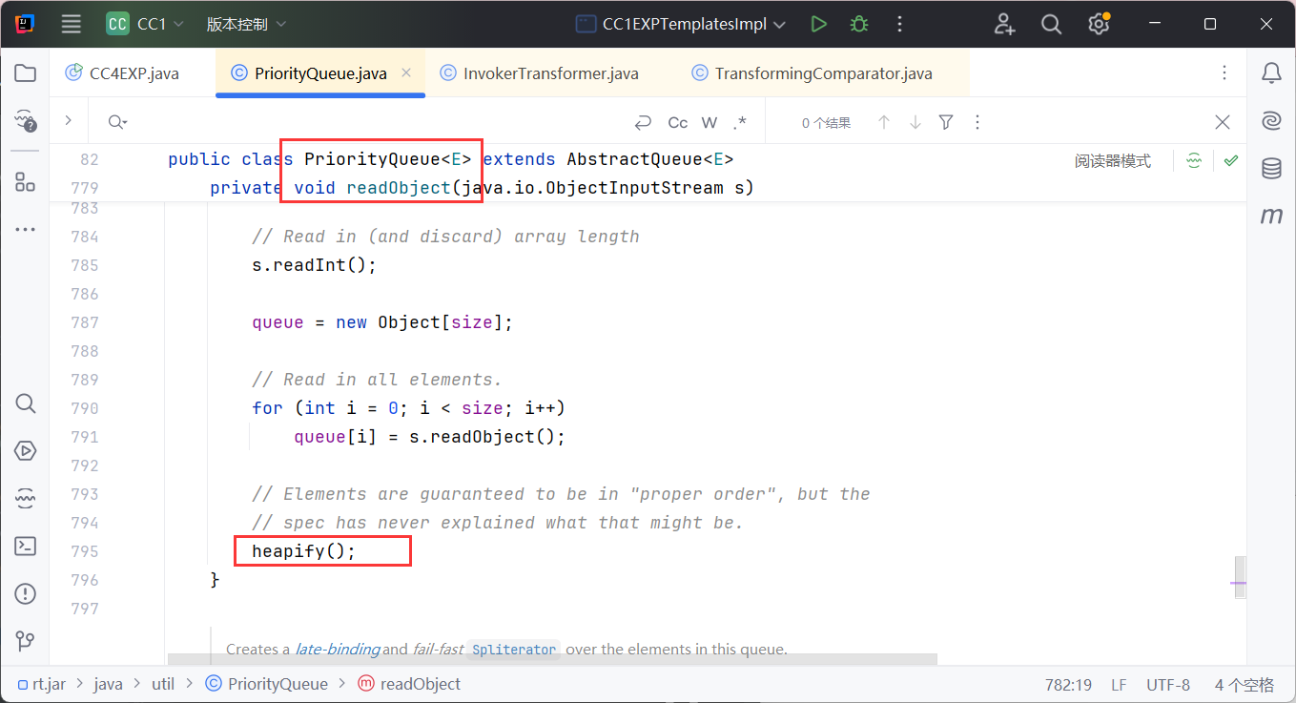Toggle match case (Cc) in search

click(678, 122)
